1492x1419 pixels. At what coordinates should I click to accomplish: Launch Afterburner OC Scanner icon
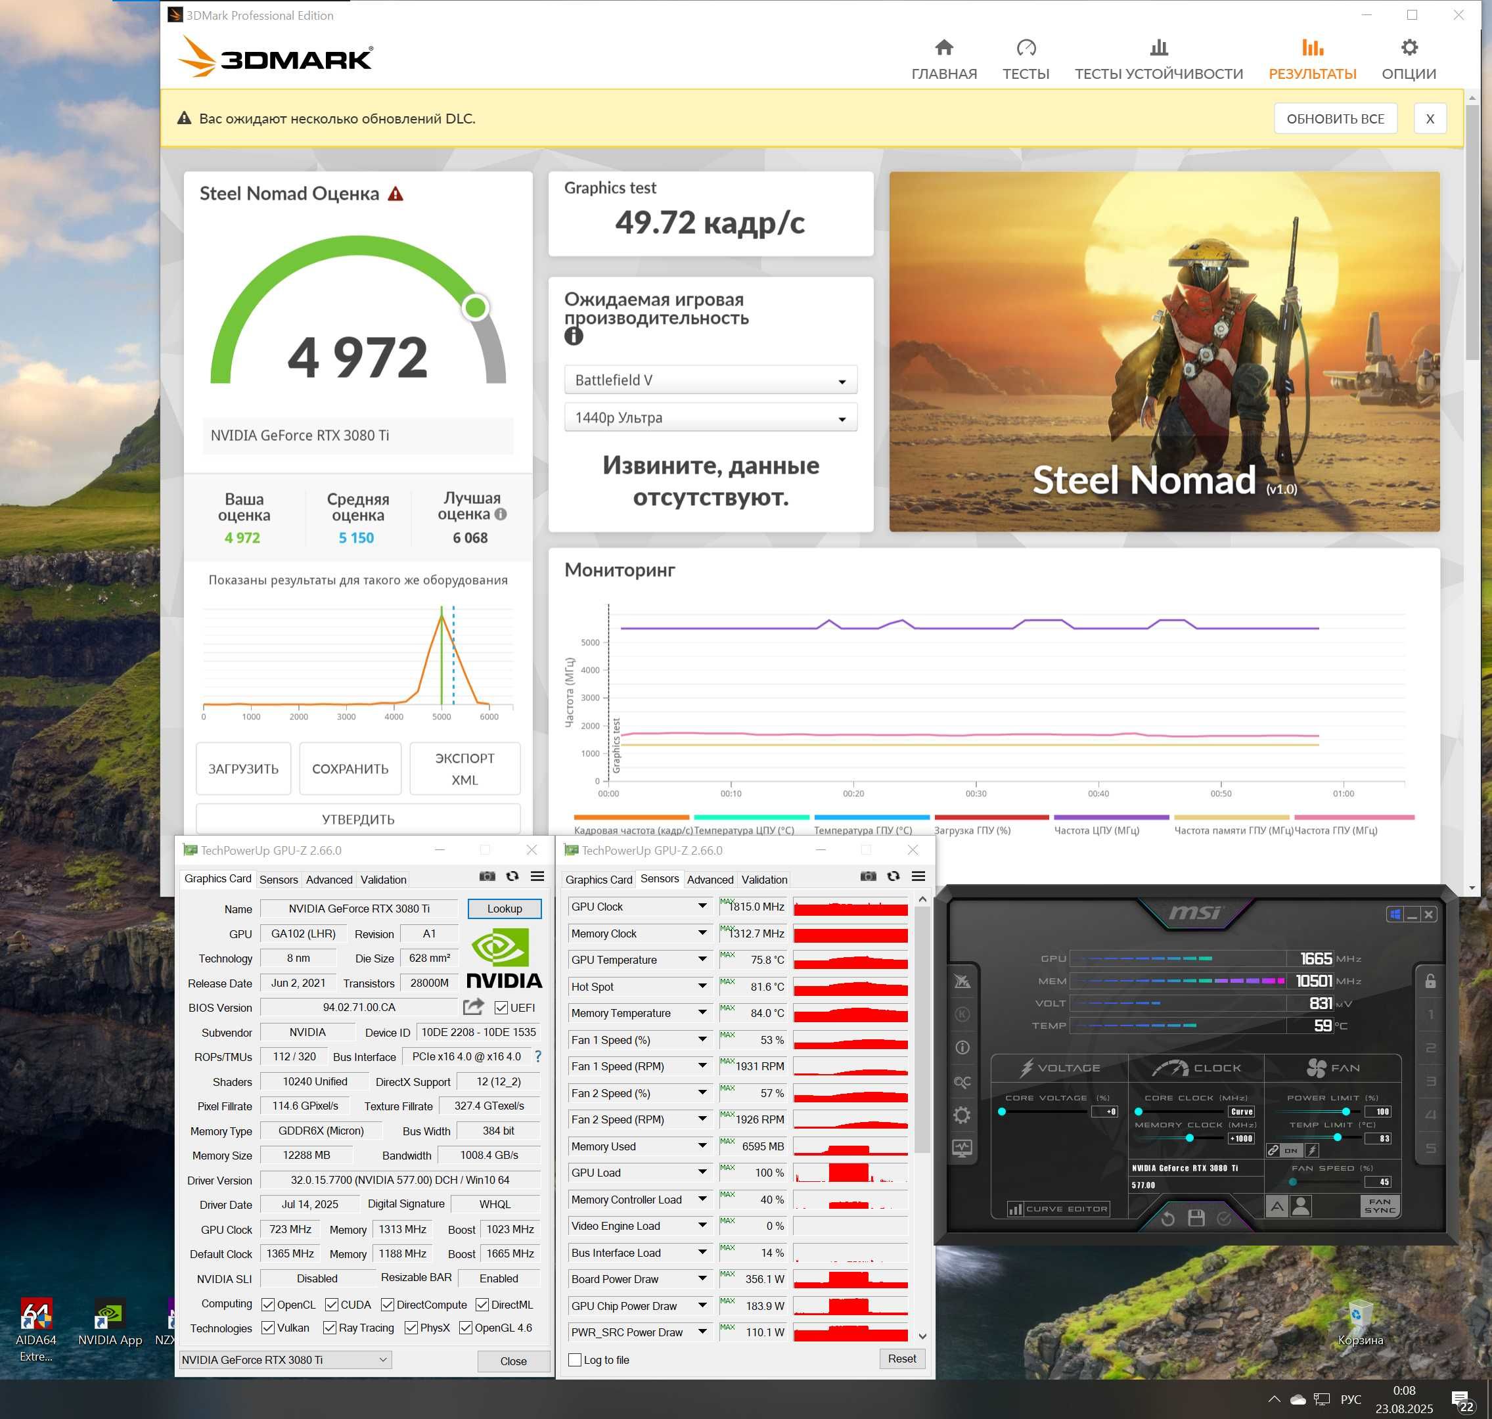(x=962, y=1081)
